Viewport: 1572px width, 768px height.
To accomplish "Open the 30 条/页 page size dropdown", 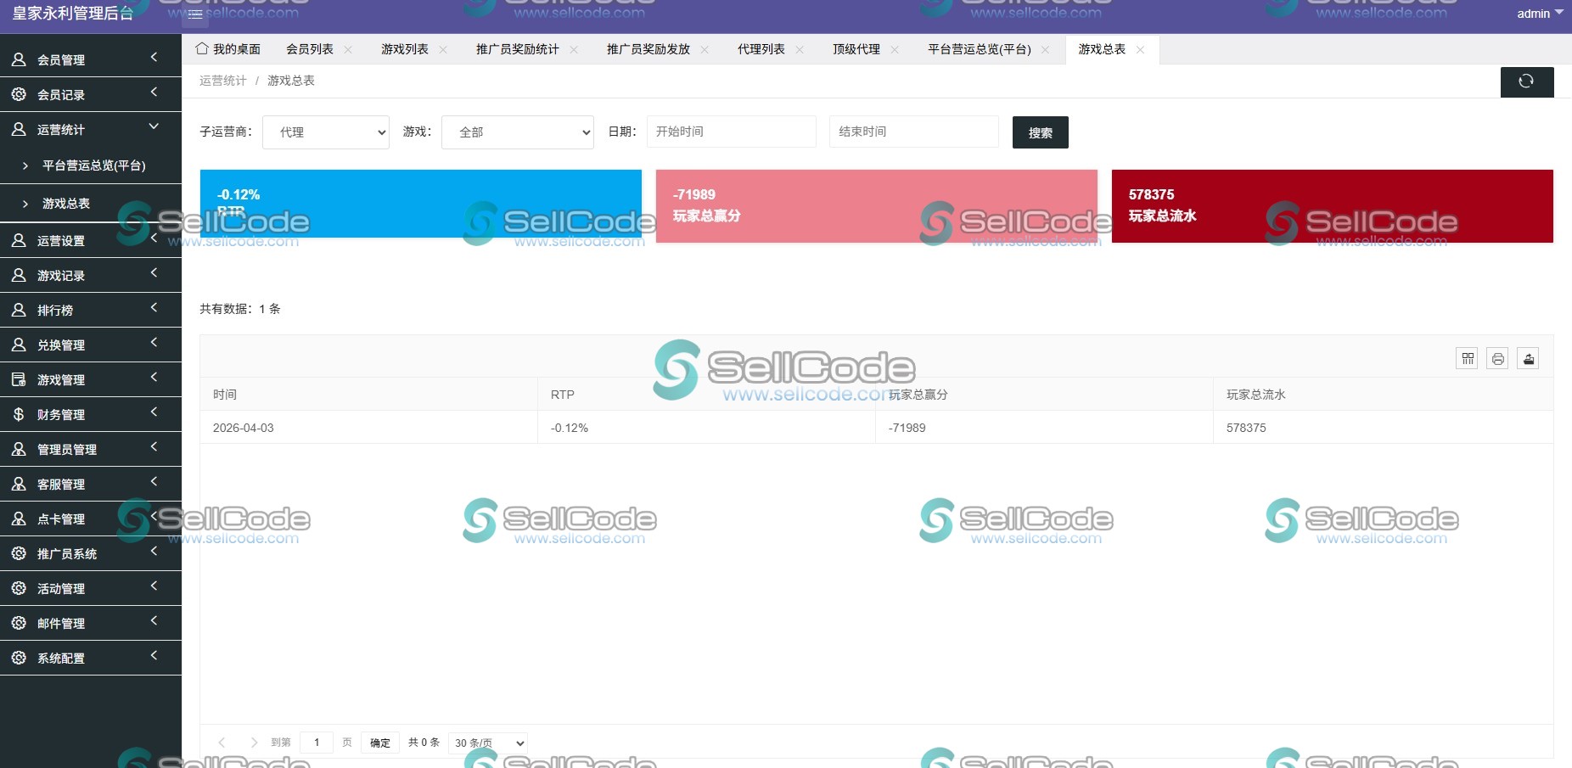I will click(487, 742).
